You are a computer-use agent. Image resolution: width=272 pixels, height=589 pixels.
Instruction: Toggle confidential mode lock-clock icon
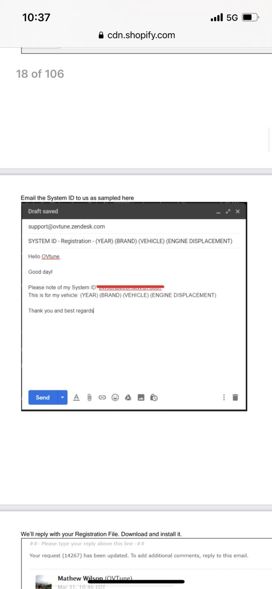pos(154,397)
